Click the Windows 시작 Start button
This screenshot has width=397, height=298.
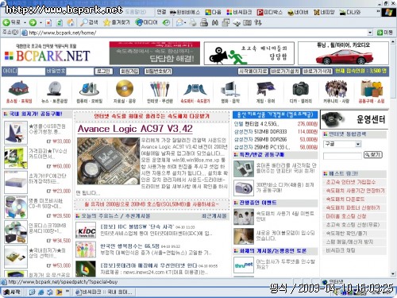click(12, 292)
